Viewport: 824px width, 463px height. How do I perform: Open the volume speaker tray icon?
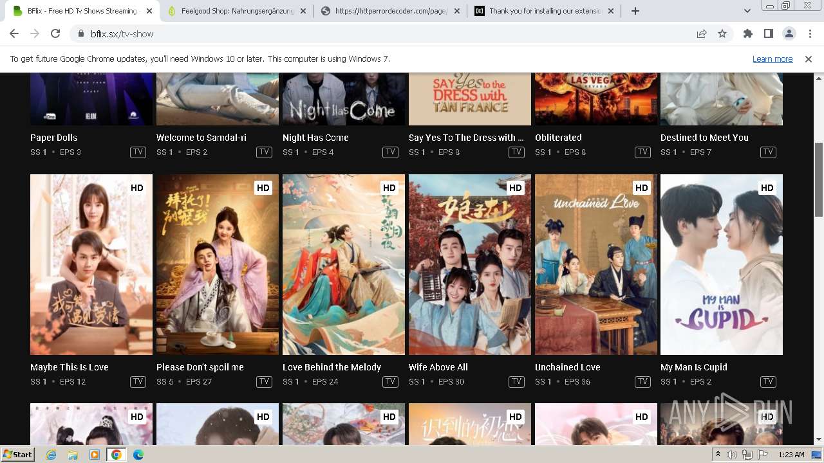click(x=732, y=455)
